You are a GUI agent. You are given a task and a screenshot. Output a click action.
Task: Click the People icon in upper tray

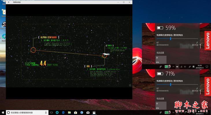pos(161,66)
